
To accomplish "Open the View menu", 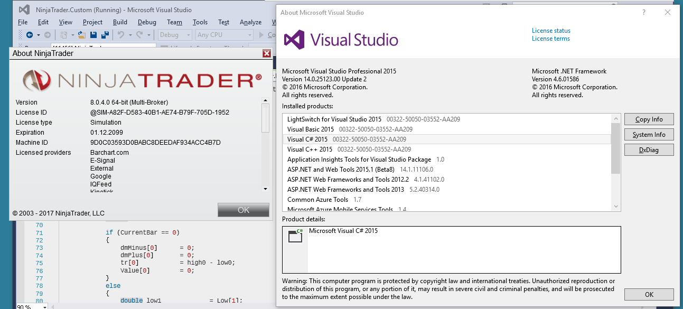I will 66,22.
